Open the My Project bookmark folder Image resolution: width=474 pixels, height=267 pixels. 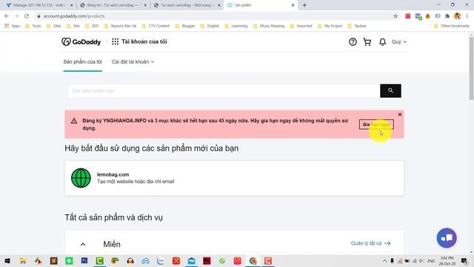(x=330, y=26)
